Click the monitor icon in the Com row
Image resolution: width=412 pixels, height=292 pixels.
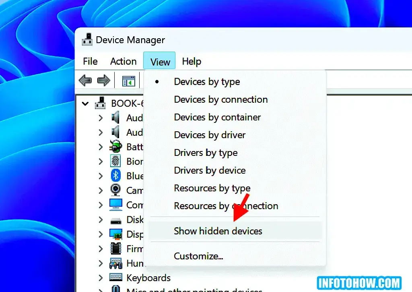[x=116, y=205]
